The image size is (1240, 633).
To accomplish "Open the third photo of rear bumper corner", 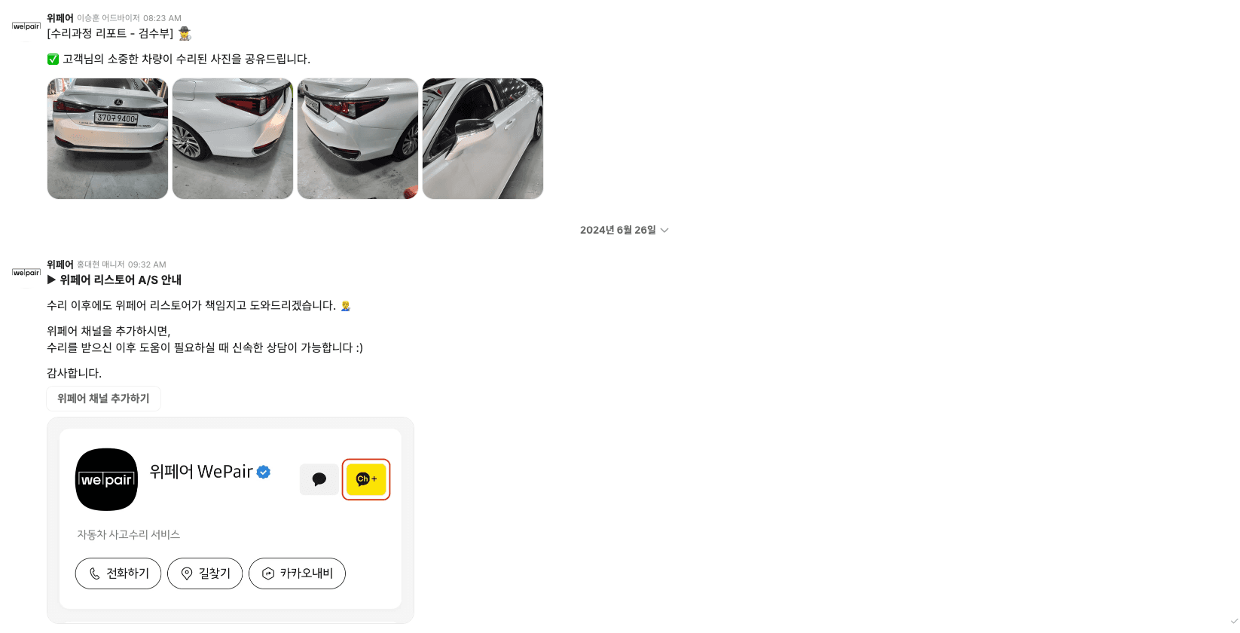I will tap(358, 139).
